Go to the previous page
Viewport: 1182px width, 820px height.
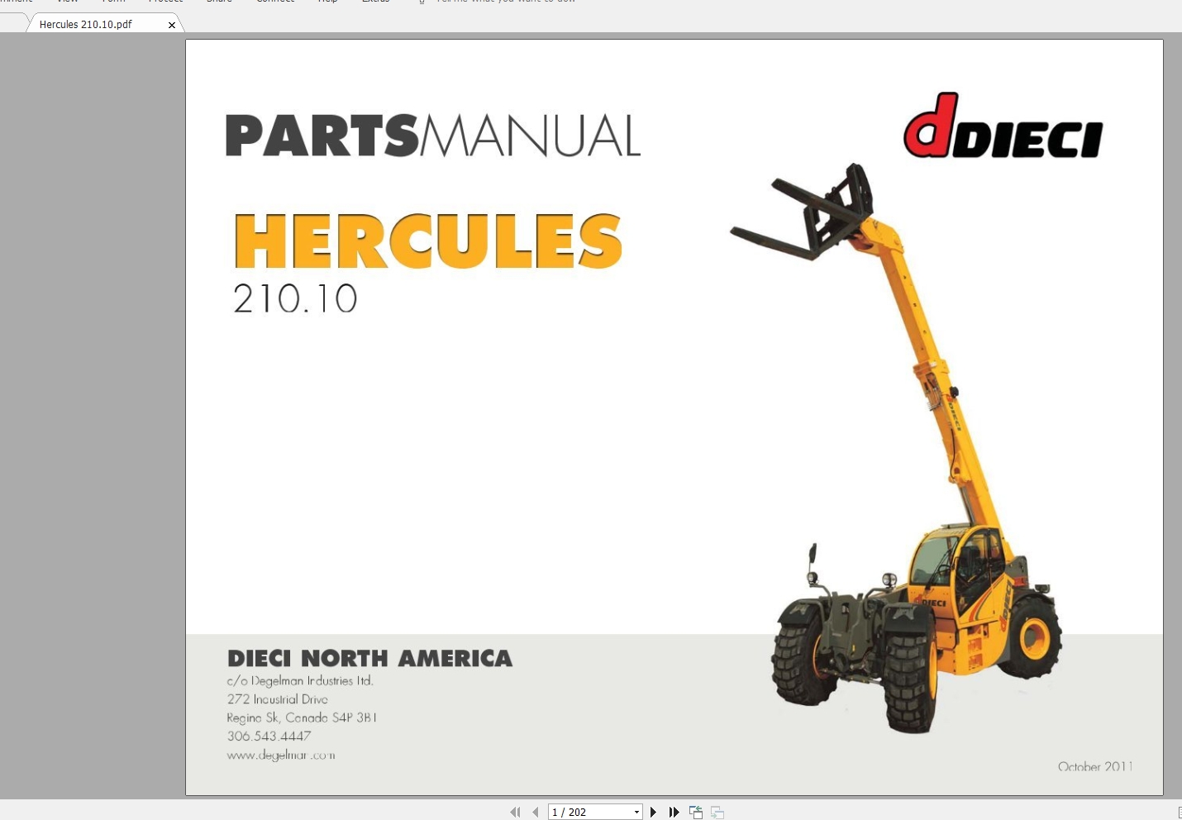click(535, 812)
